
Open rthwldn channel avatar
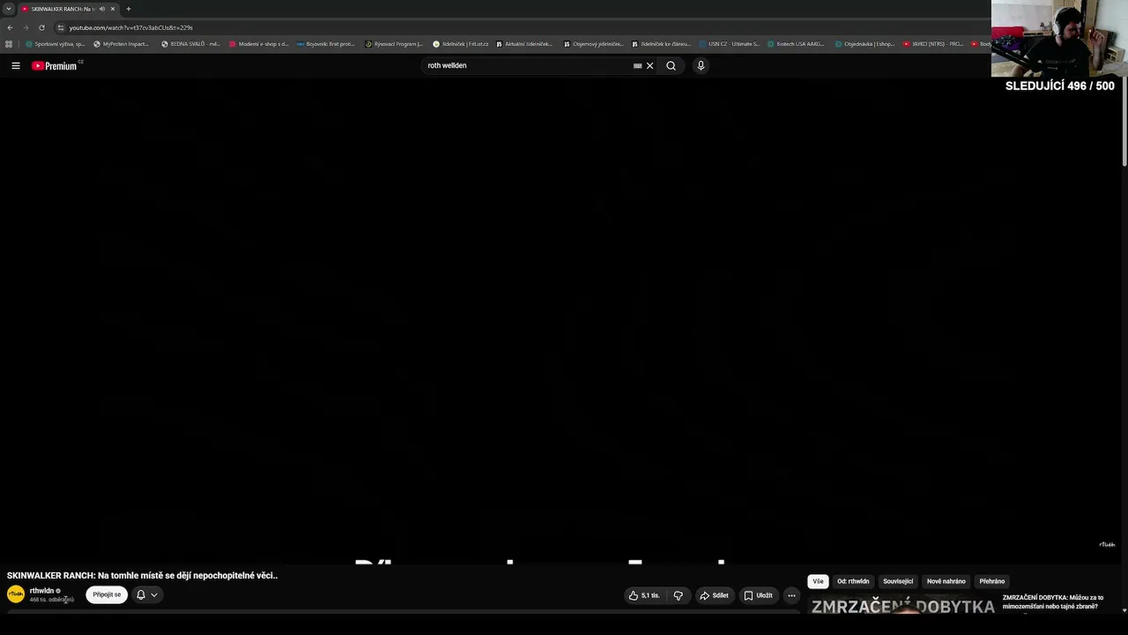coord(16,594)
